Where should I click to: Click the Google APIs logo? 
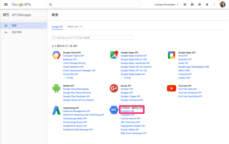(21, 4)
